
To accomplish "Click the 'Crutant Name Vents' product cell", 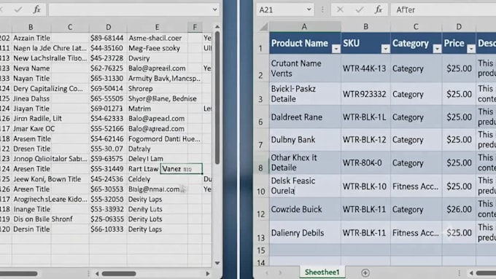I will 305,68.
